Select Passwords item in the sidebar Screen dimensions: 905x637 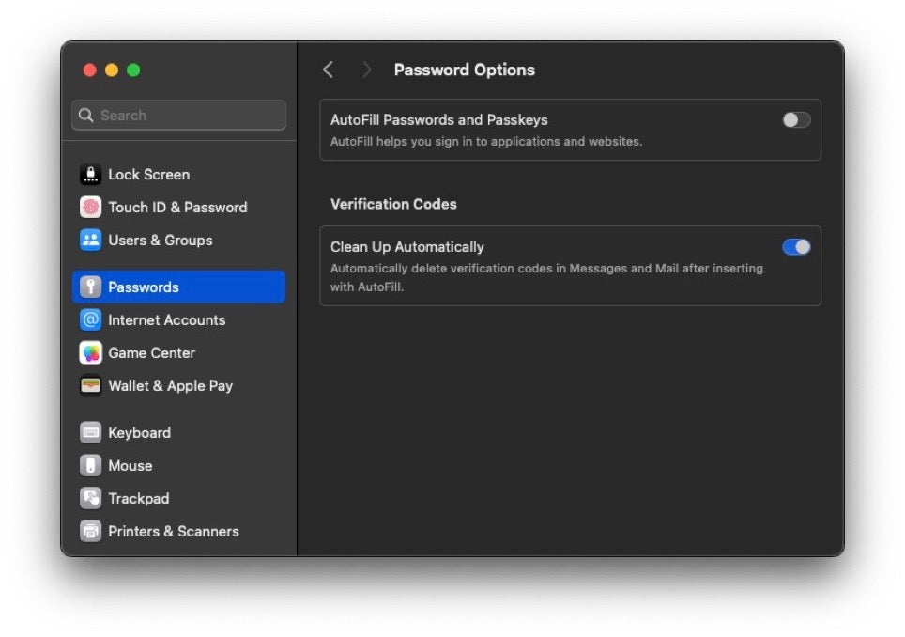[178, 287]
